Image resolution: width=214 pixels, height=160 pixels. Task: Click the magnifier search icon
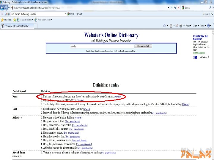(210, 8)
